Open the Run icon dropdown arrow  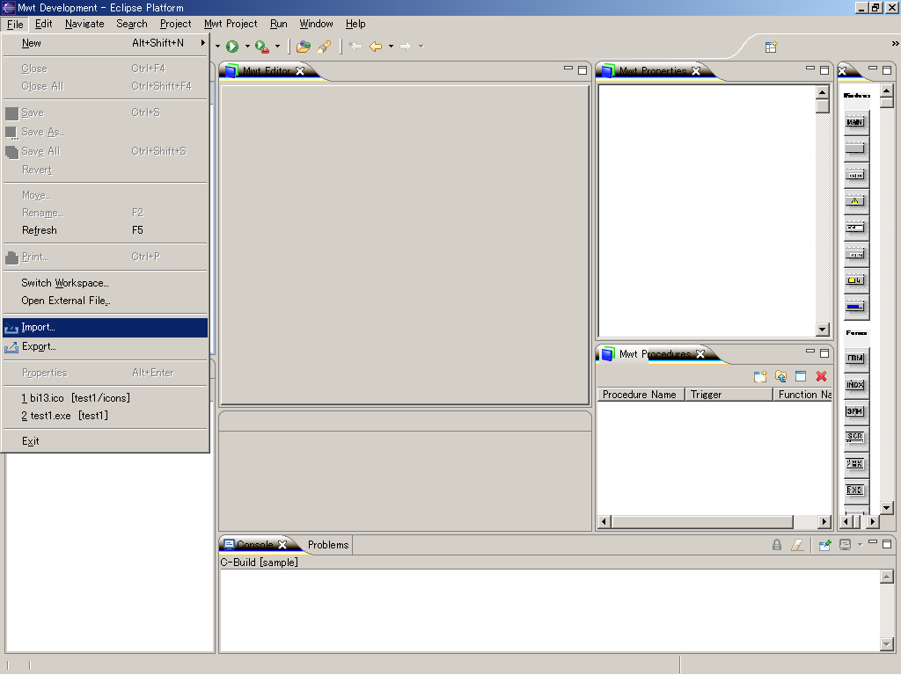247,47
